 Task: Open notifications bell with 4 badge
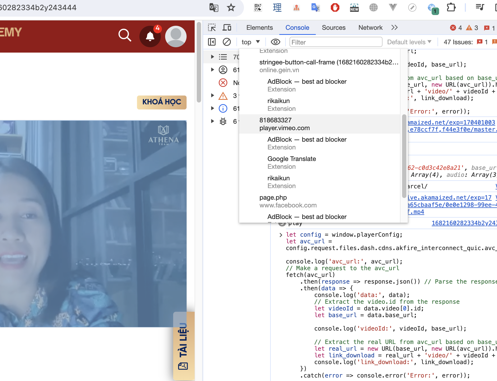150,36
